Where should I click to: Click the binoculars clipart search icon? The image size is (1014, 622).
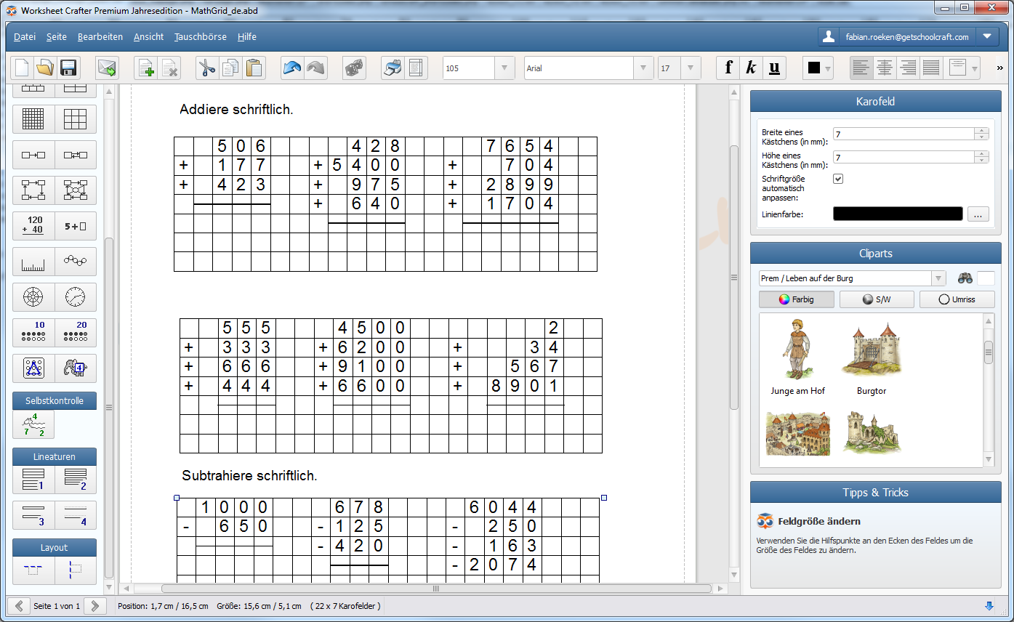click(x=965, y=278)
